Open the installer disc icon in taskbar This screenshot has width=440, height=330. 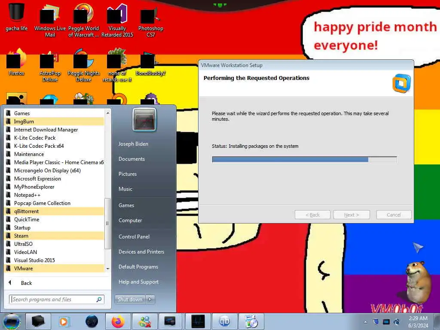[251, 321]
